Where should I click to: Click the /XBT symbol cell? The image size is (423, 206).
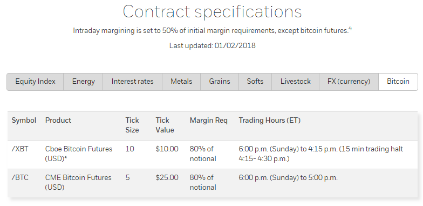coord(19,149)
